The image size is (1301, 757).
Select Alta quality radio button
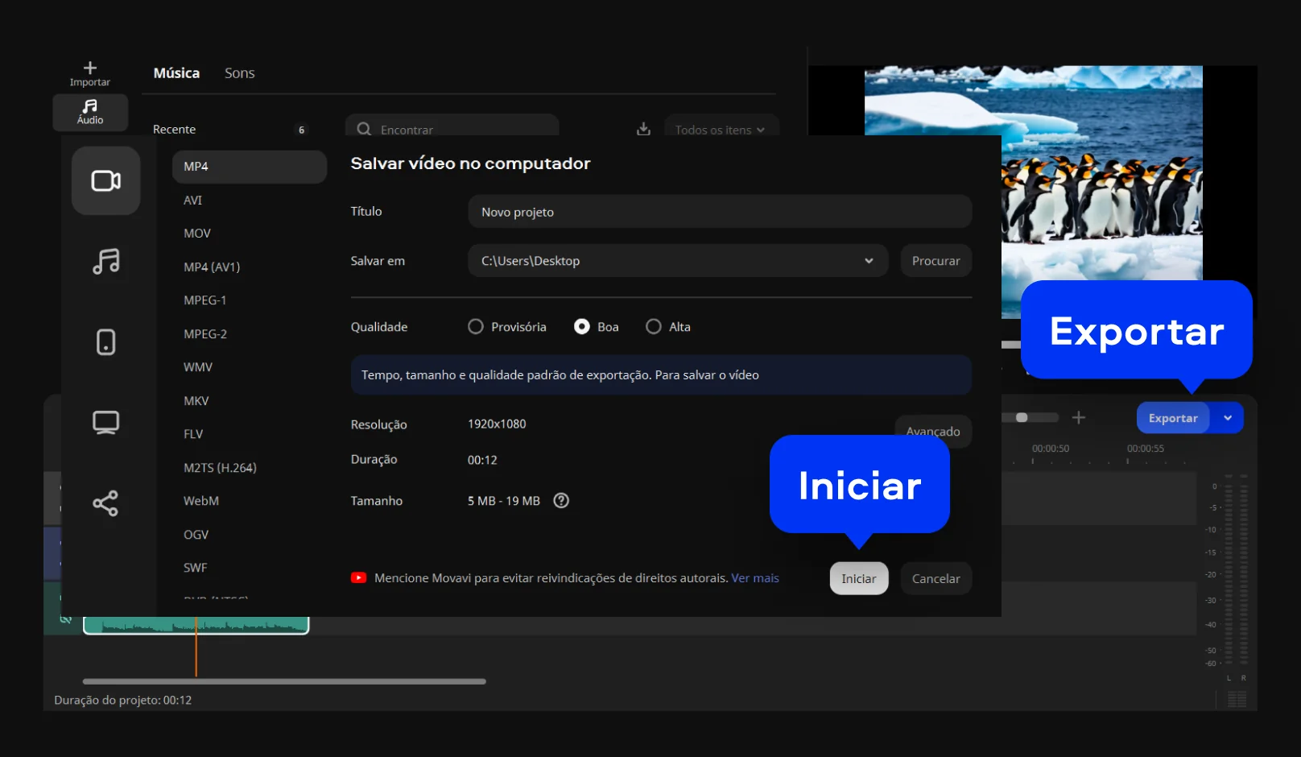pos(654,327)
